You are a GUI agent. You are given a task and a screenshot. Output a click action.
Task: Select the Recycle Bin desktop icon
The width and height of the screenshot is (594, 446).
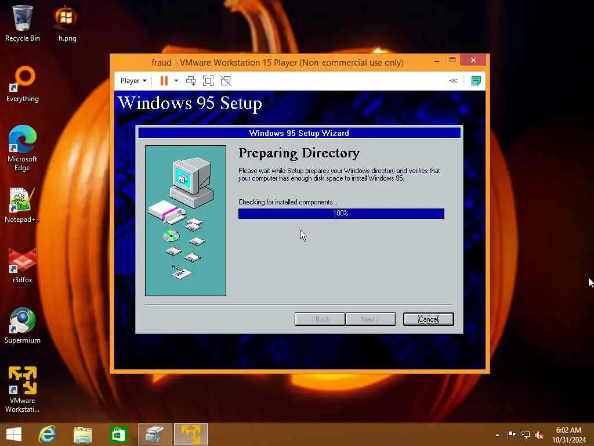point(23,23)
